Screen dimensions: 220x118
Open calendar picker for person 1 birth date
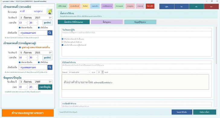(50, 18)
